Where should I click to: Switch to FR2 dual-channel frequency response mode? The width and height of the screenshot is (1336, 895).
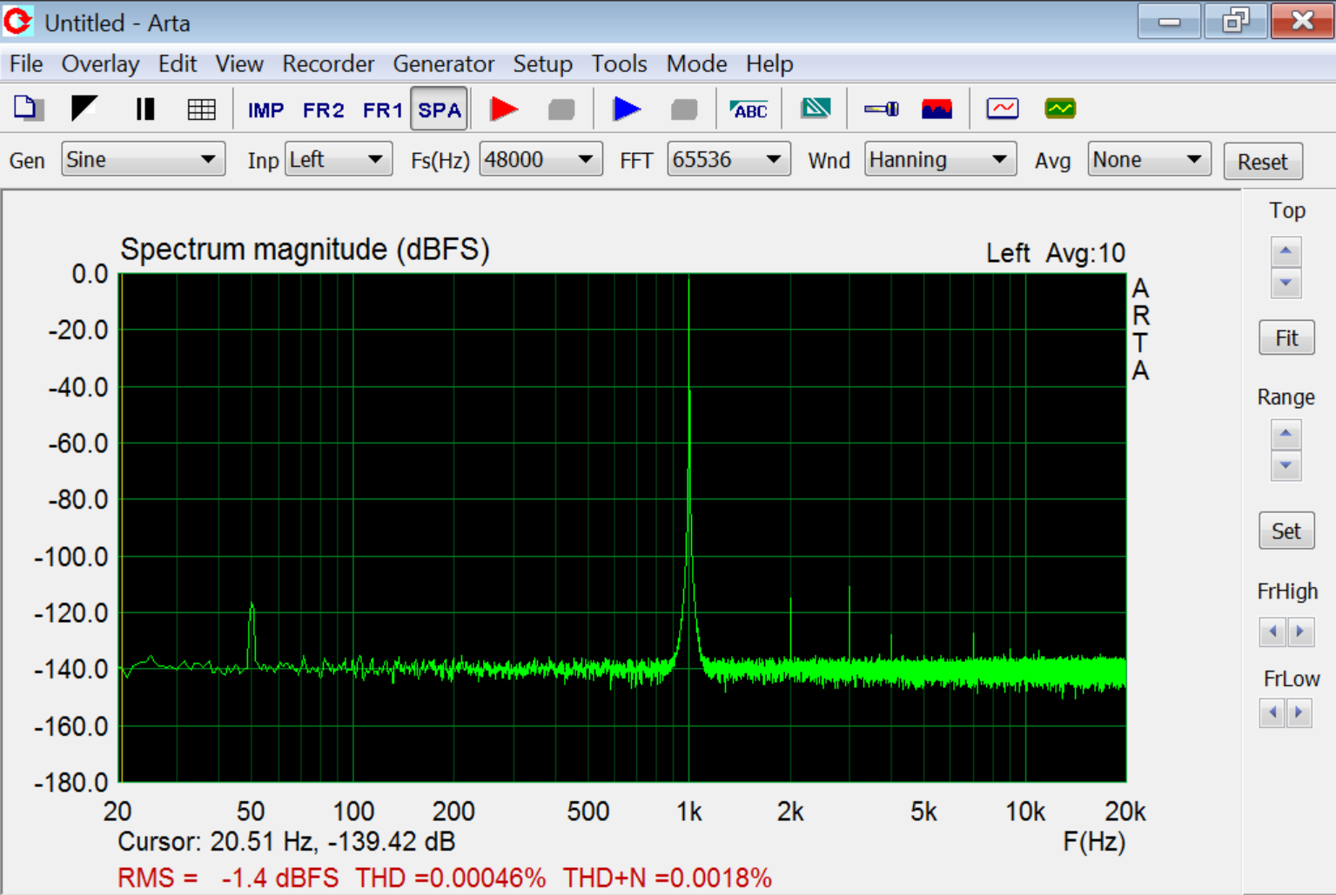pyautogui.click(x=323, y=110)
